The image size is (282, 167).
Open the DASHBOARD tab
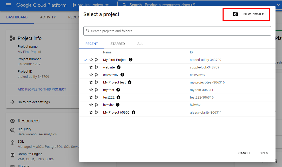click(x=17, y=17)
